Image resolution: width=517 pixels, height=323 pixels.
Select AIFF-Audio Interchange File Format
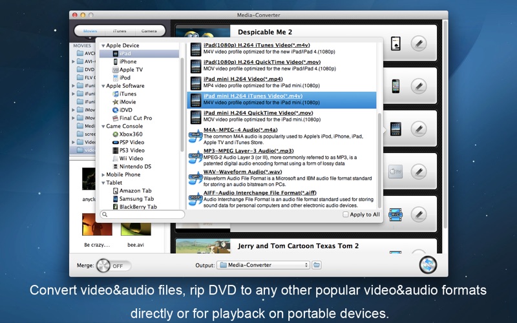point(283,200)
